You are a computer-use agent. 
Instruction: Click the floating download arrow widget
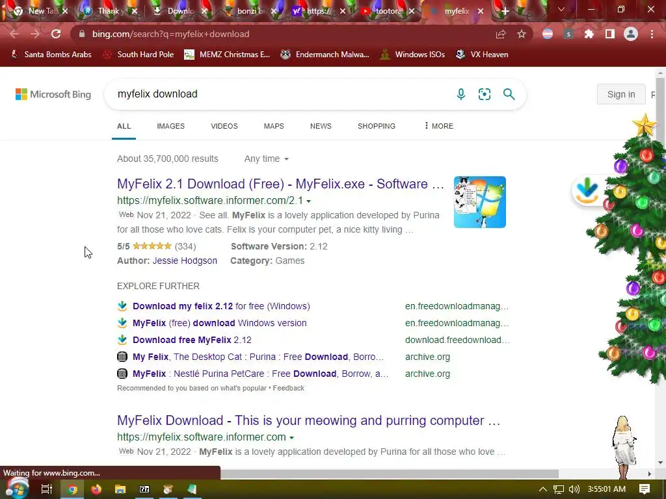click(x=588, y=190)
